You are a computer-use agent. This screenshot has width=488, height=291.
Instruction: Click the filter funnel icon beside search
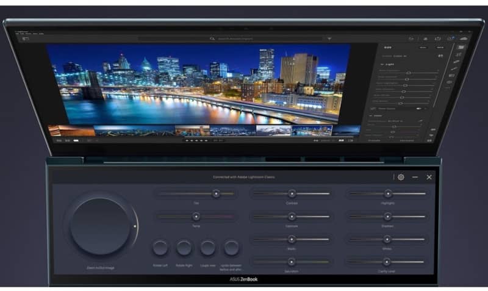pos(329,38)
